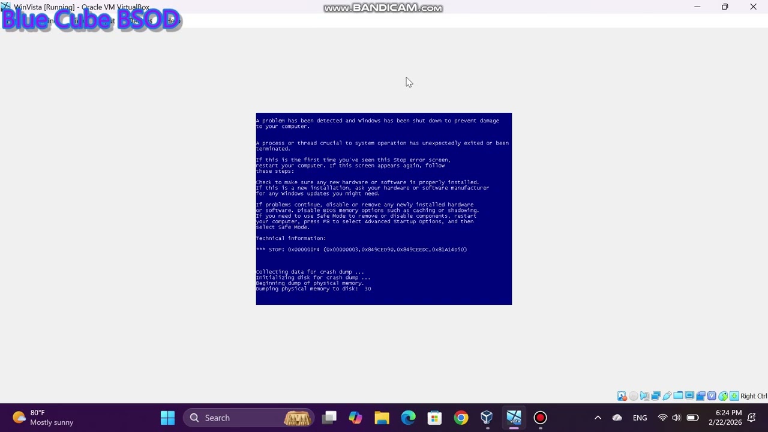Switch to the running Vista VM taskbar icon
The image size is (768, 432).
pyautogui.click(x=514, y=418)
